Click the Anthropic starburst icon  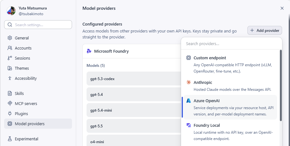pyautogui.click(x=189, y=82)
